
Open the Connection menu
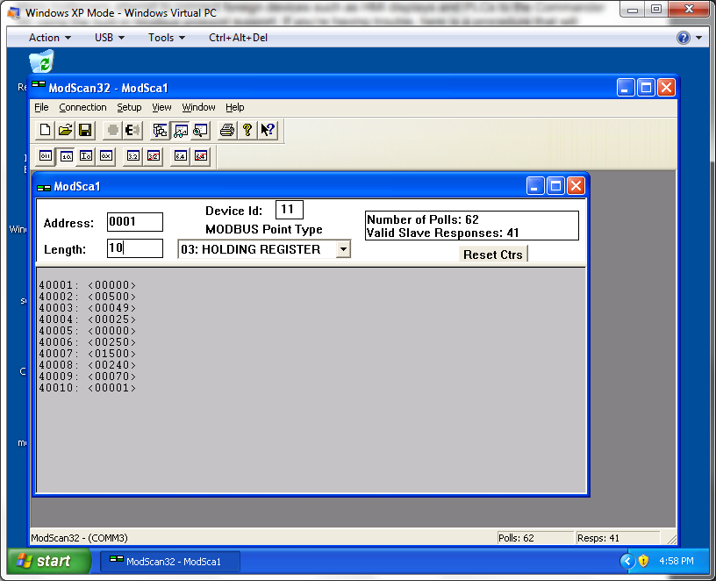click(x=82, y=107)
